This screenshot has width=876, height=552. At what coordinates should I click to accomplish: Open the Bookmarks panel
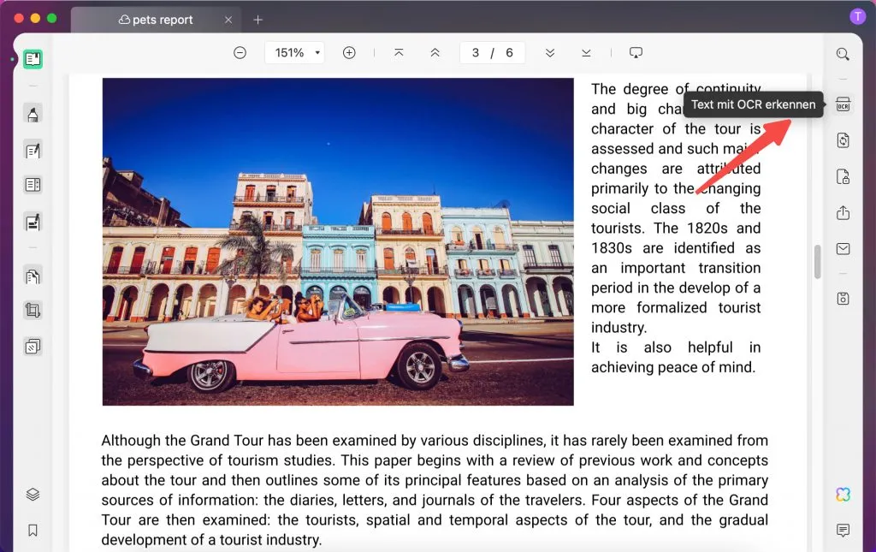[33, 531]
